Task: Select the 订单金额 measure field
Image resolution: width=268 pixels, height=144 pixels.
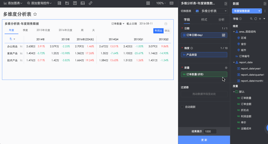Action: pos(246,104)
